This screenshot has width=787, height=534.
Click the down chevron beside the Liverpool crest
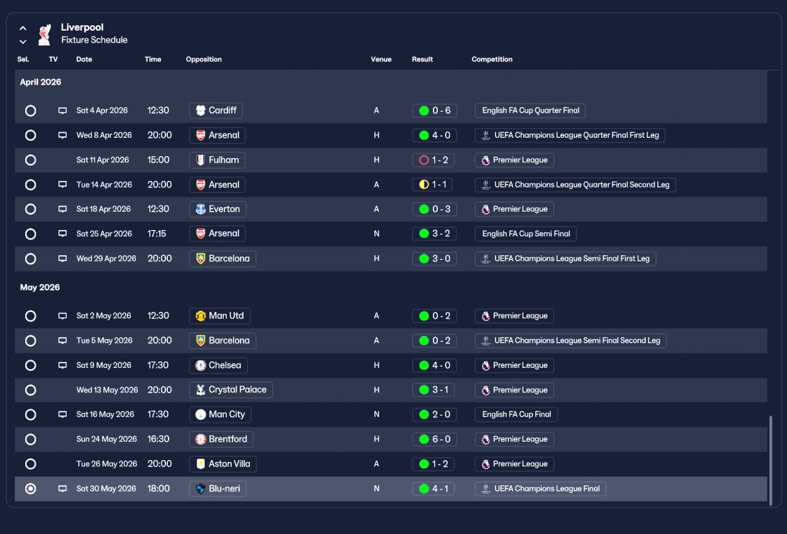[x=23, y=42]
